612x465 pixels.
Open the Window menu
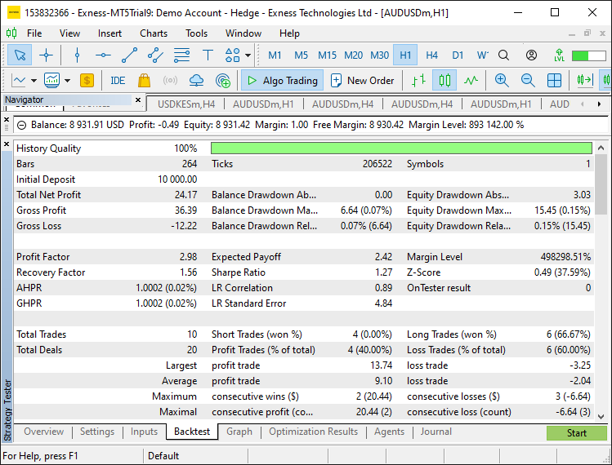[243, 33]
